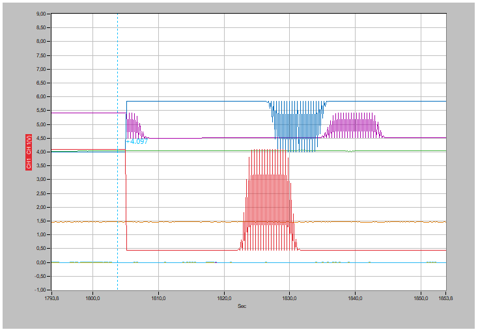Viewport: 478px width, 332px height.
Task: Click the red CH1 channel label
Action: 29,152
